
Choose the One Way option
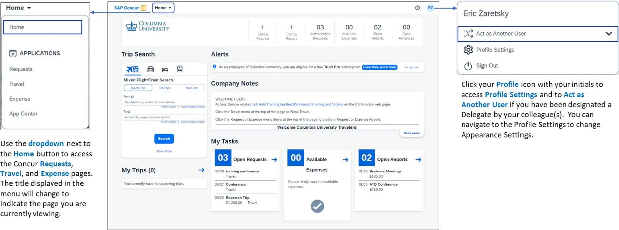coord(165,88)
